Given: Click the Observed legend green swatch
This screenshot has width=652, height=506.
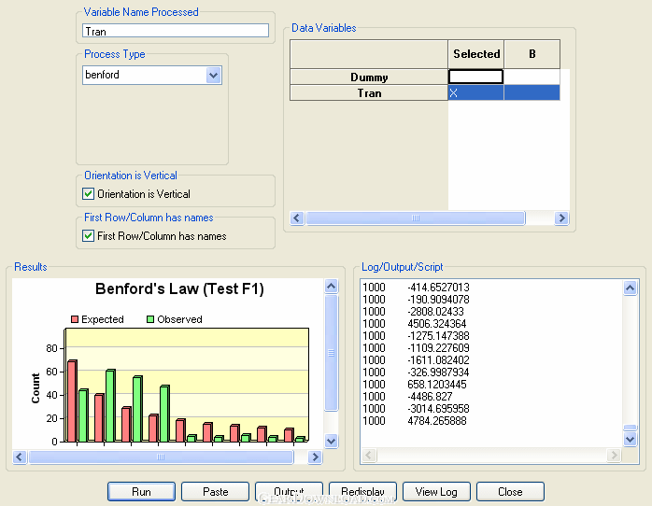Looking at the screenshot, I should 150,319.
